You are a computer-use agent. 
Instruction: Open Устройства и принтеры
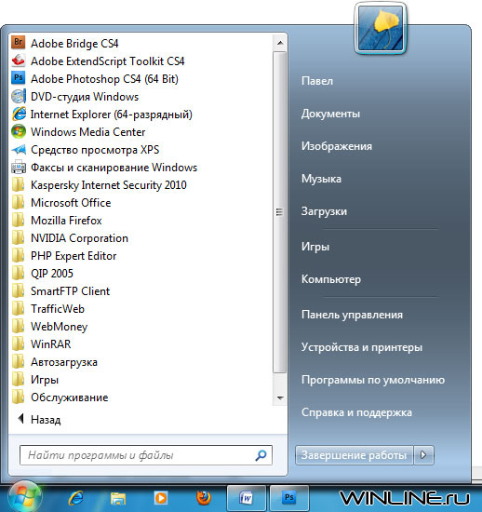pos(362,347)
